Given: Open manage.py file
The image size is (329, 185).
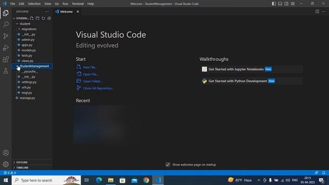Looking at the screenshot, I should point(27,98).
